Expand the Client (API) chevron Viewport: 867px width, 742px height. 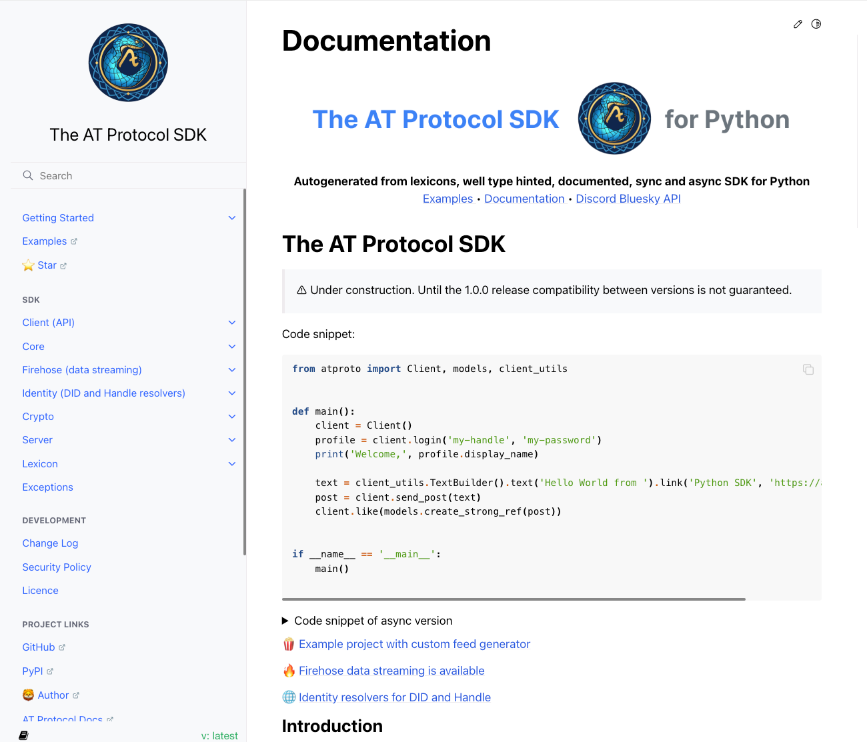point(232,323)
